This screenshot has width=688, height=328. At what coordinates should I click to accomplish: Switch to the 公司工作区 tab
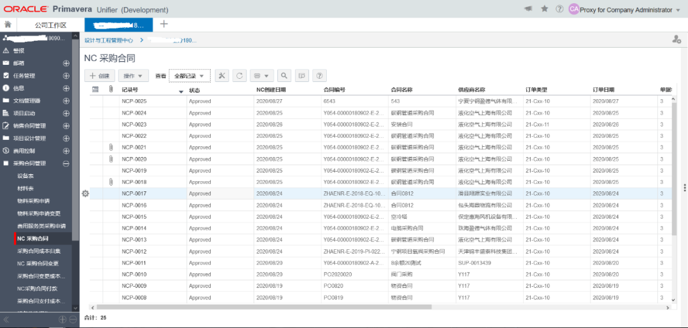pos(50,25)
